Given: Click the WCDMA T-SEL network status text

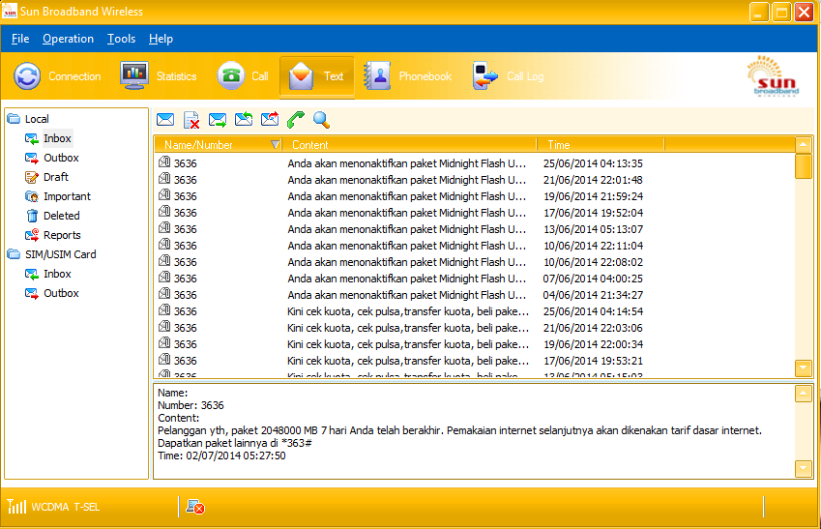Looking at the screenshot, I should point(66,507).
